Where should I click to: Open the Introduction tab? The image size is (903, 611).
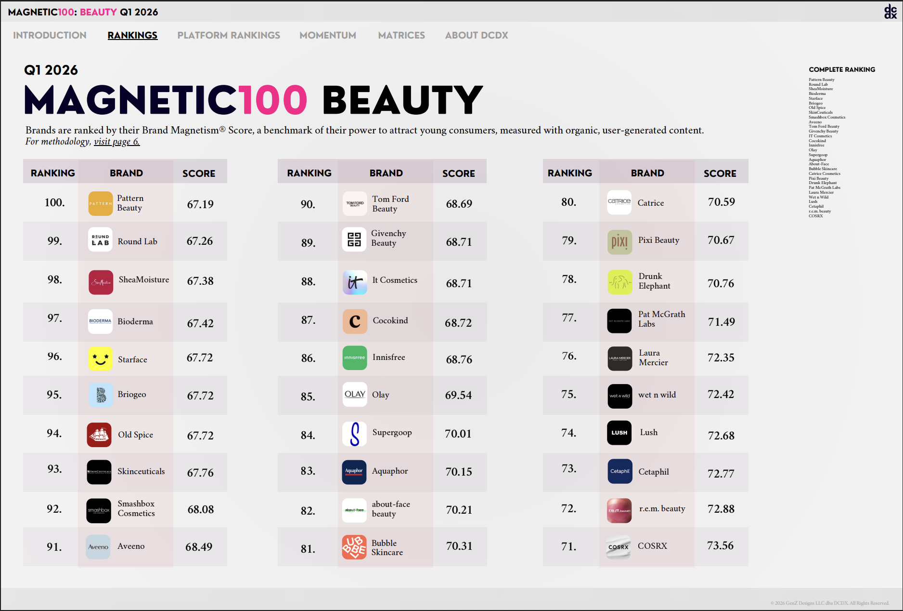point(50,35)
